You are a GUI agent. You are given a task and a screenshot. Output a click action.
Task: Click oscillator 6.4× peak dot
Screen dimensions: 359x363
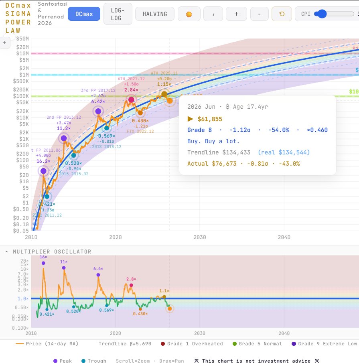tap(98, 275)
